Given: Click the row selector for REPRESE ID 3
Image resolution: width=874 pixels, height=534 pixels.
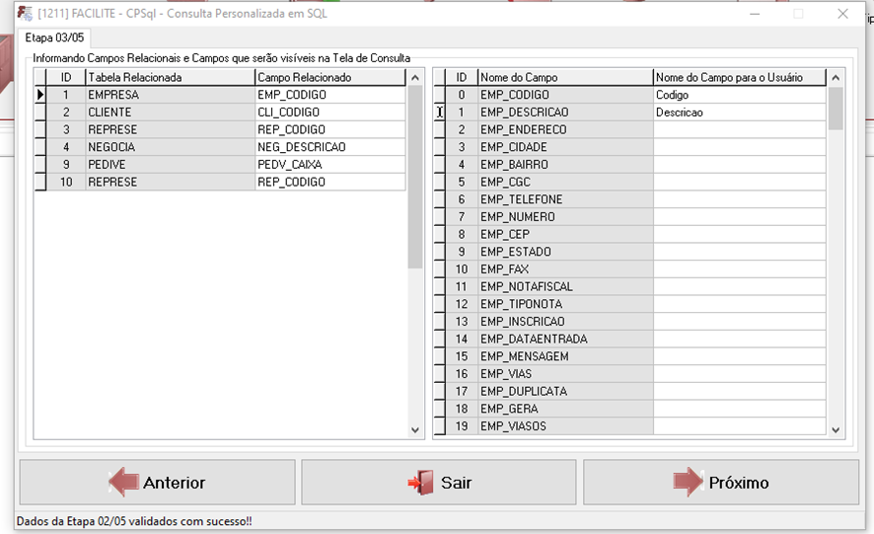Looking at the screenshot, I should pyautogui.click(x=40, y=129).
